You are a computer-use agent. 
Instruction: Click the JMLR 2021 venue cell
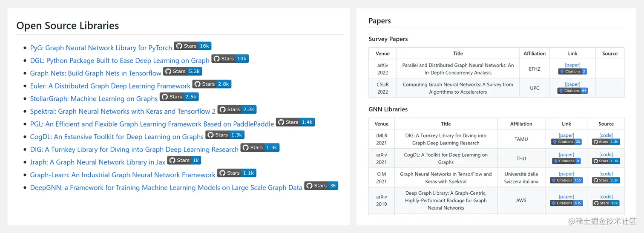382,139
